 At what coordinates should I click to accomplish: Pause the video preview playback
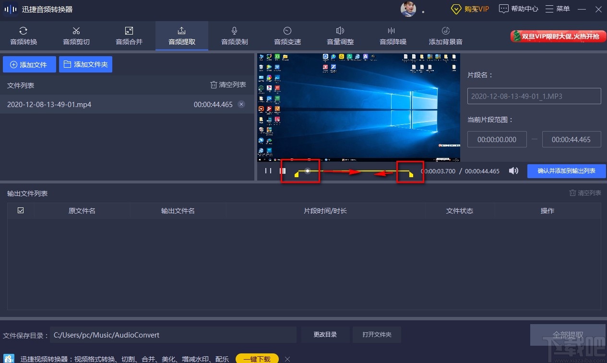coord(268,170)
